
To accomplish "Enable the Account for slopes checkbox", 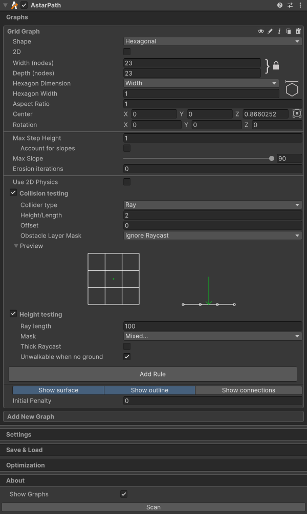I will pyautogui.click(x=127, y=148).
